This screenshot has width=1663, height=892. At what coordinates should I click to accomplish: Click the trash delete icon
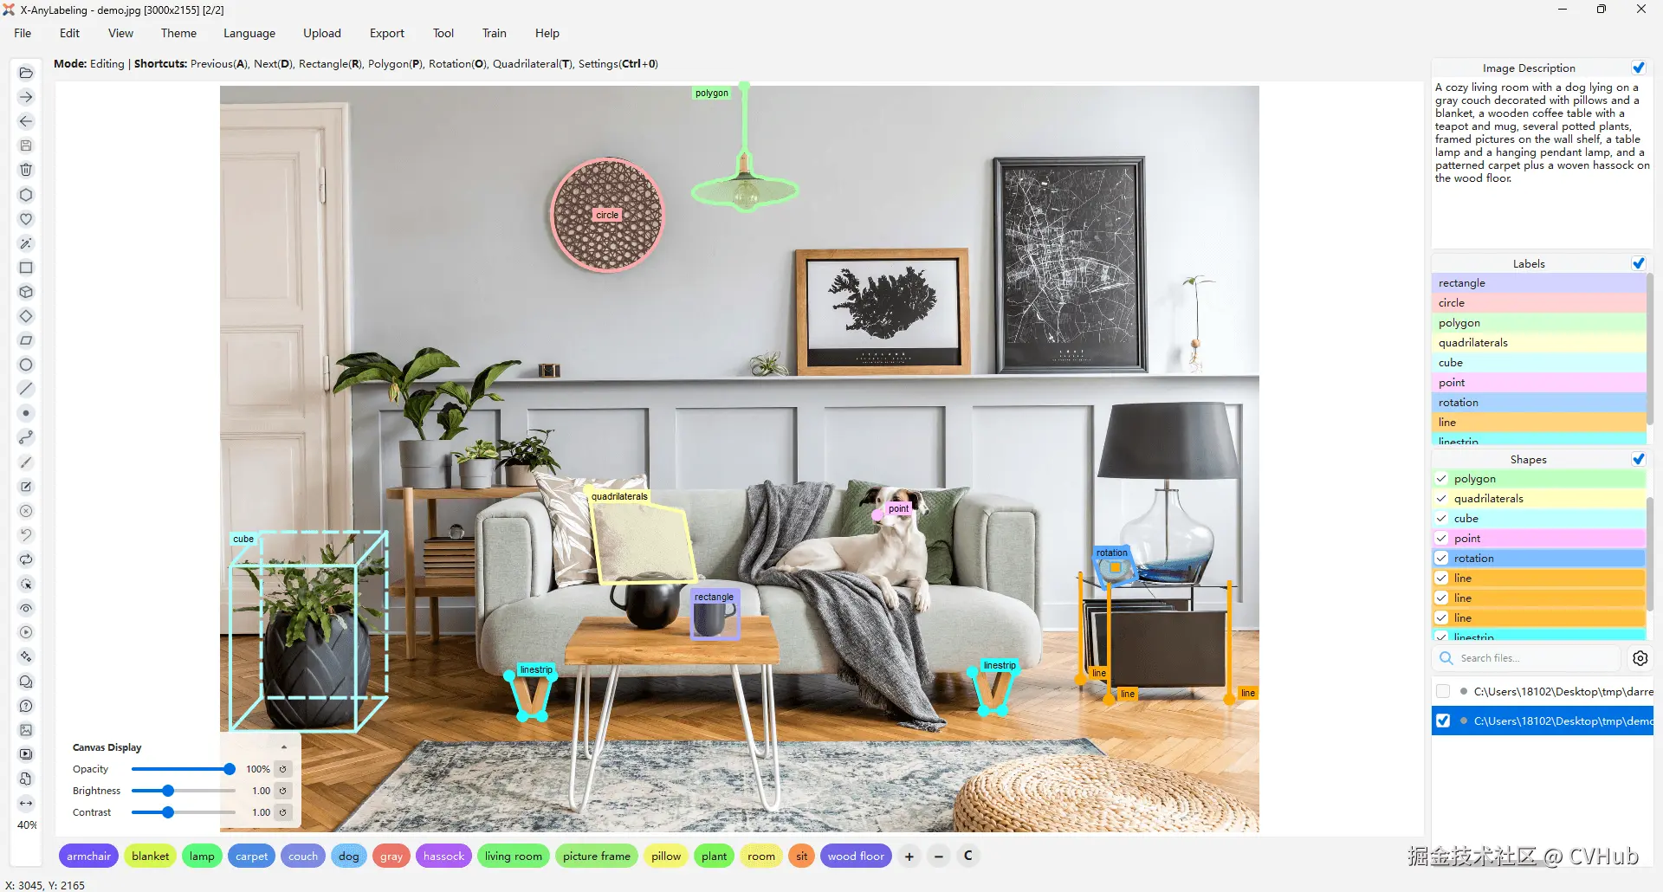click(26, 170)
